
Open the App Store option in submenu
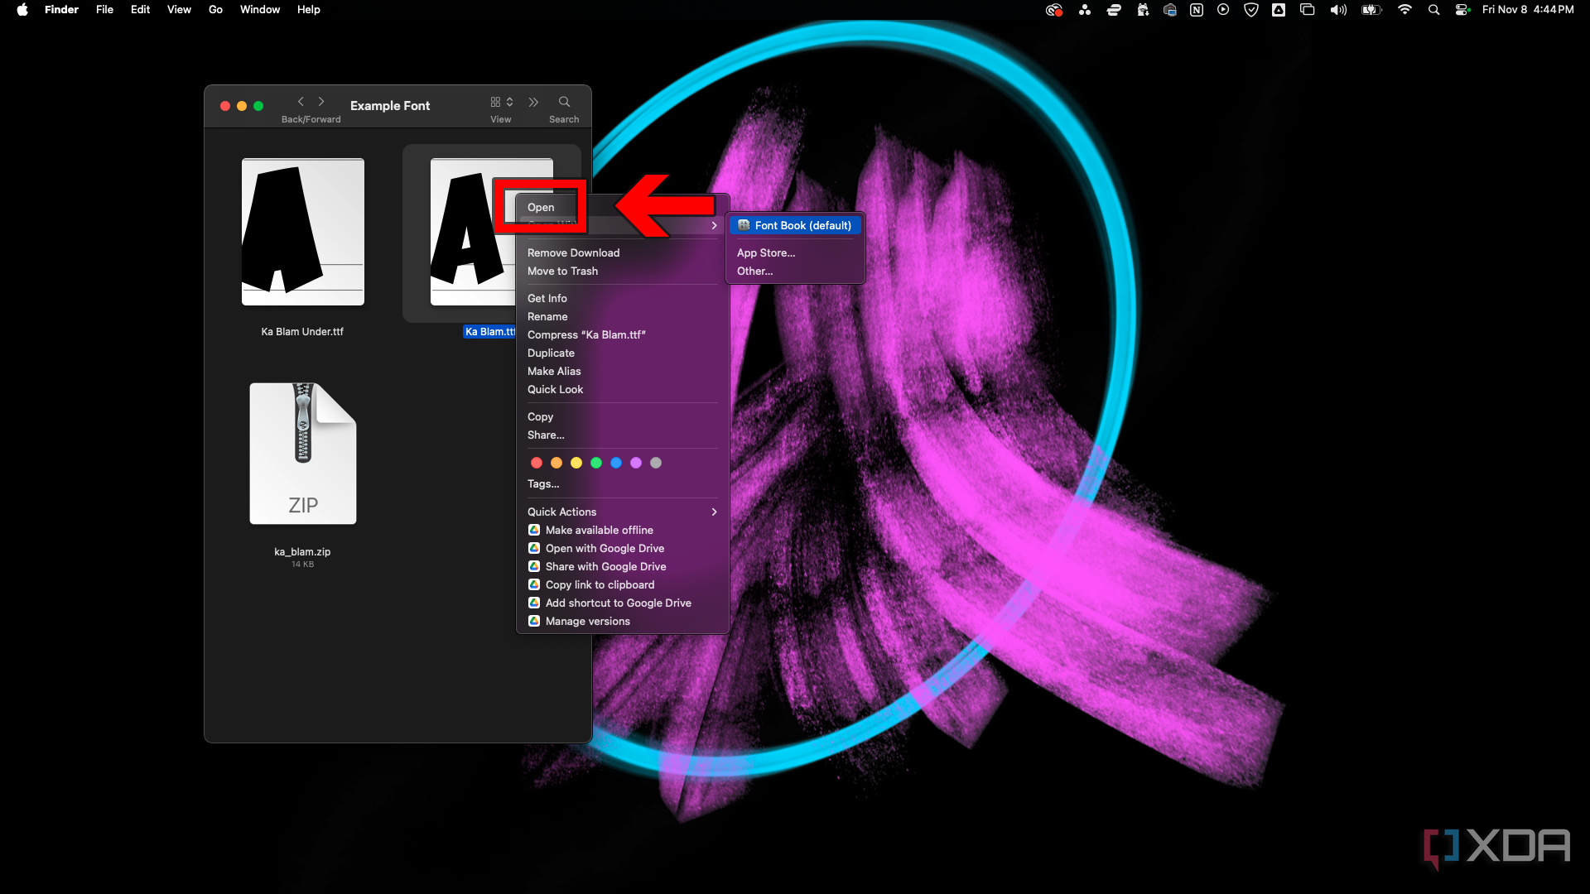(x=767, y=252)
